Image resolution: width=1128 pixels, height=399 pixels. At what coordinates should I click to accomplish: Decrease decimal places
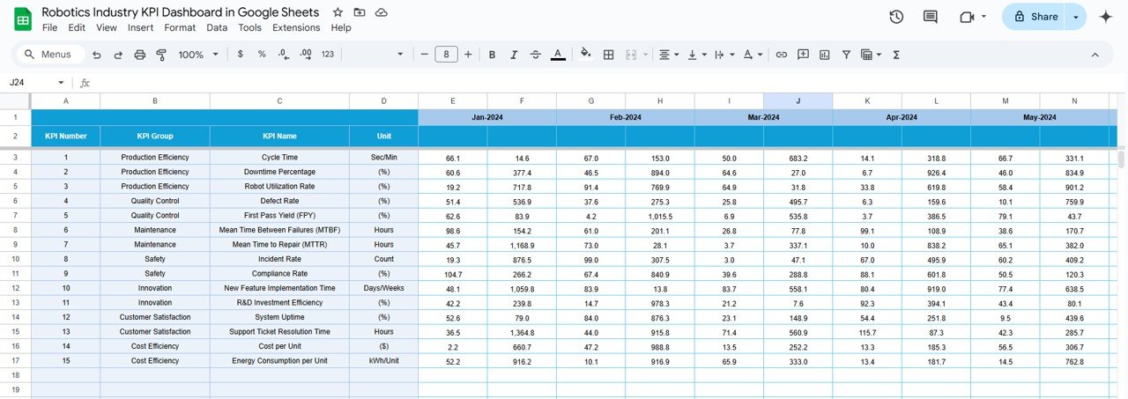coord(284,55)
